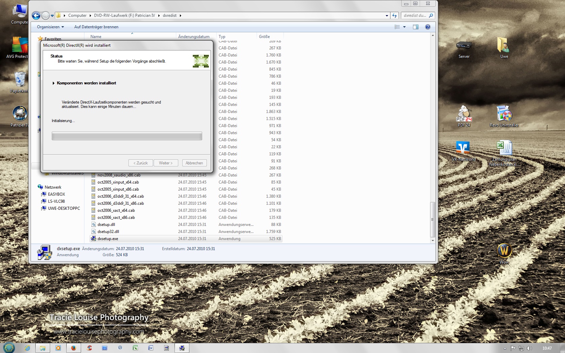
Task: Select the dxsetup.exe file icon
Action: tap(93, 239)
